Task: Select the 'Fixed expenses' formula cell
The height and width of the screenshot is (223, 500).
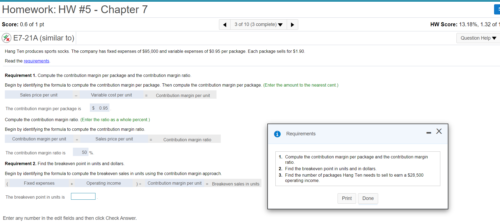Action: coord(39,183)
